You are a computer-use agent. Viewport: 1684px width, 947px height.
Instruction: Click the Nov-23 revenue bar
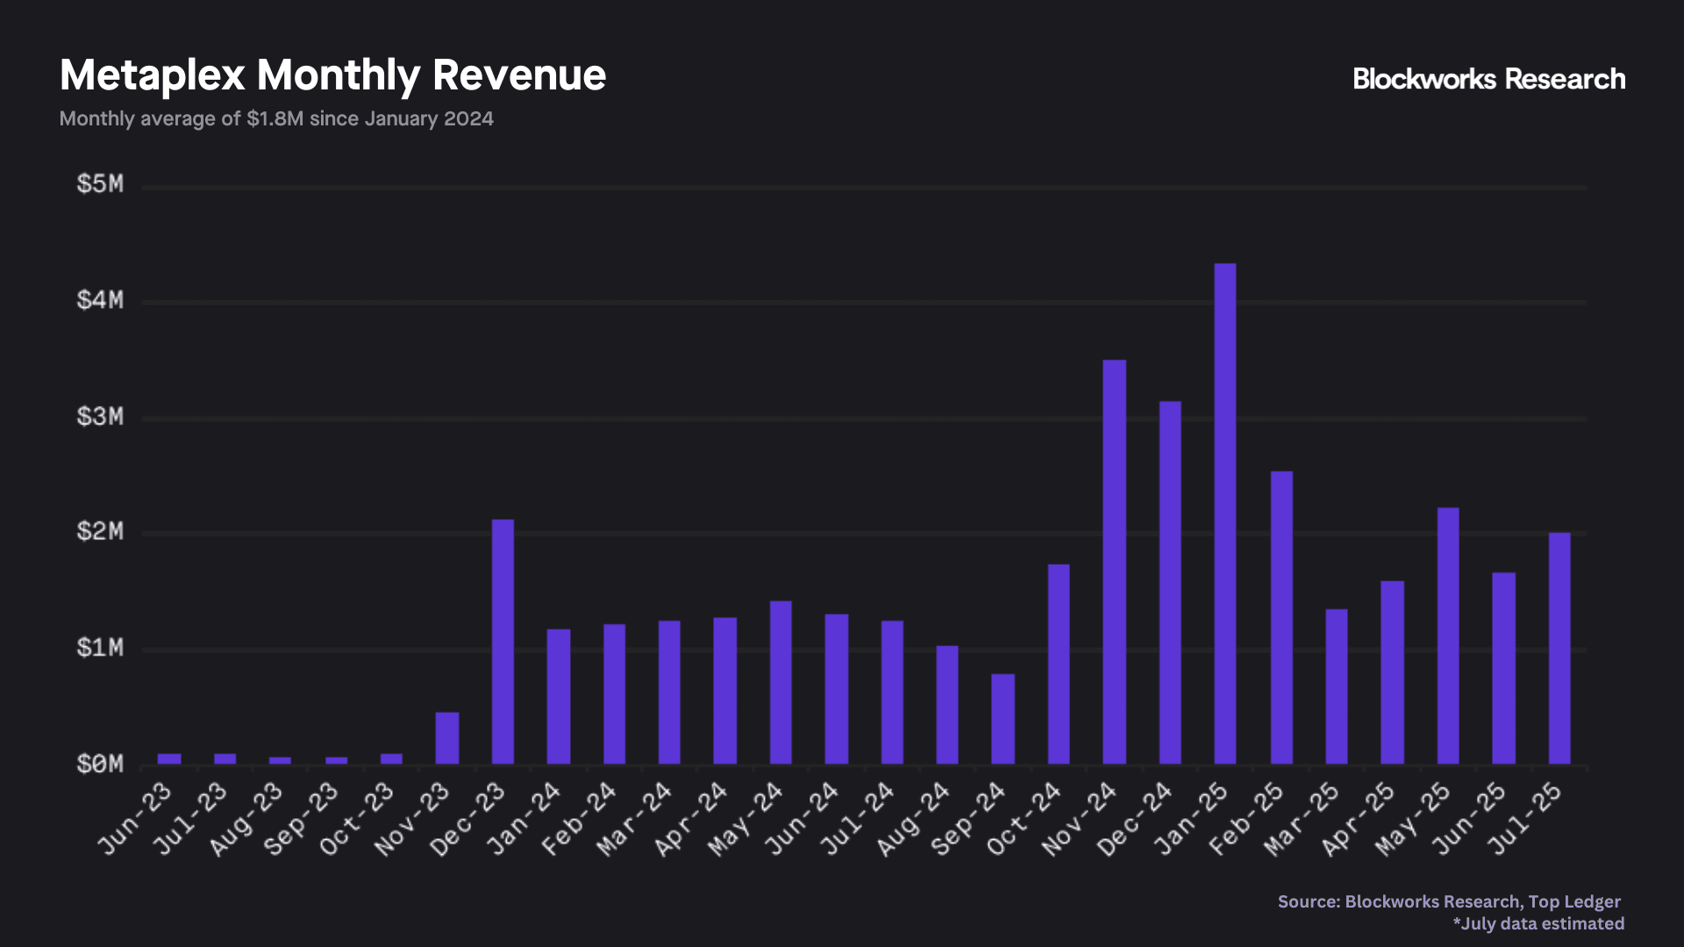click(x=447, y=738)
